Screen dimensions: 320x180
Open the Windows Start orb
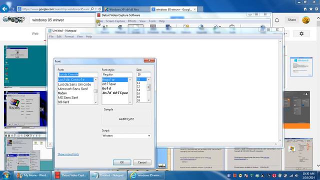coord(6,175)
